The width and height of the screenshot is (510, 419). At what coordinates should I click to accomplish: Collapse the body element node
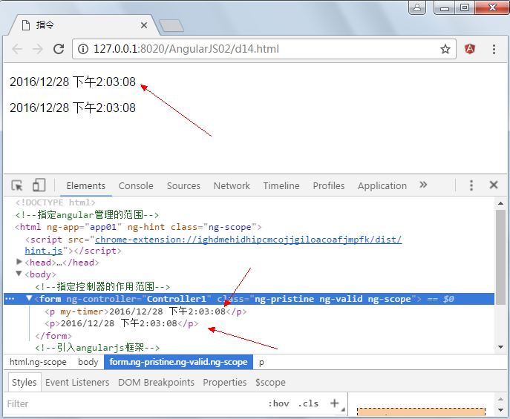pos(19,274)
